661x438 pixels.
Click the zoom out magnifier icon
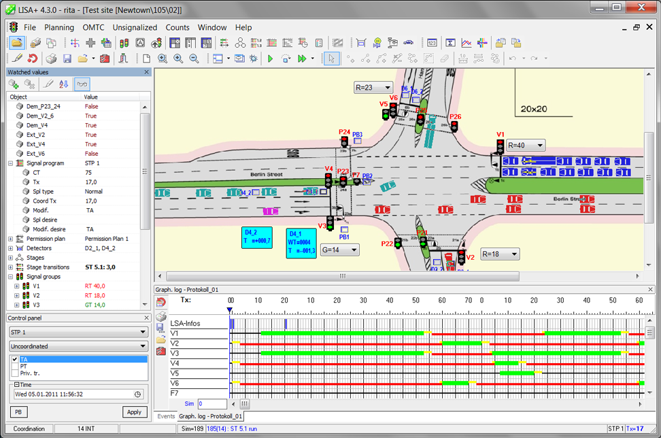(194, 59)
